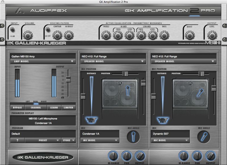Screen dimensions: 227x165
Task: Click the right cabinet Distance slider handle
Action: [x=154, y=96]
